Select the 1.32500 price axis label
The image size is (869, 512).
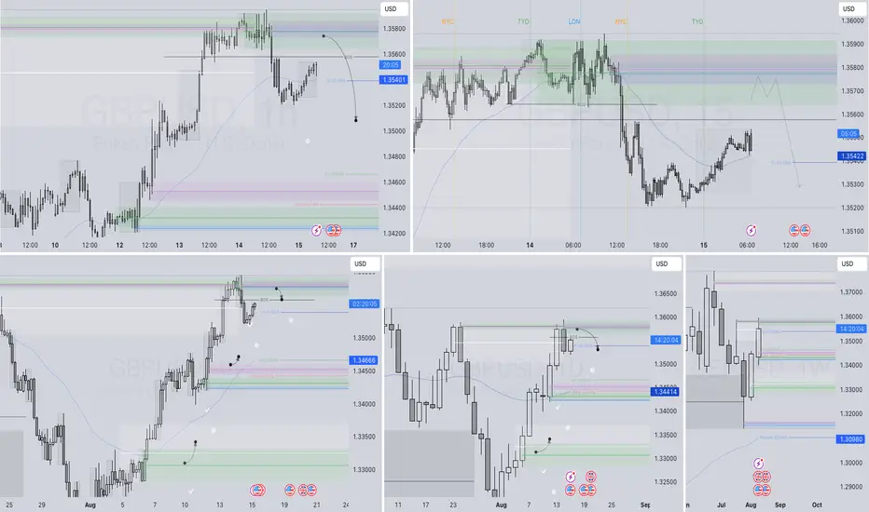(666, 482)
